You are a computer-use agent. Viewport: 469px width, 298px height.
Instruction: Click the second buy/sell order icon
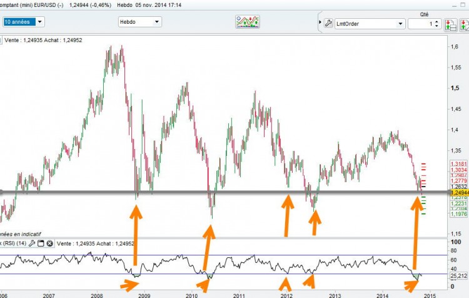[x=465, y=24]
